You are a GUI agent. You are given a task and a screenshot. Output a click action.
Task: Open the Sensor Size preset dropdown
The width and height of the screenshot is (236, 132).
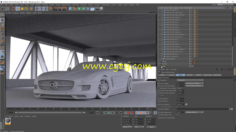[194, 86]
